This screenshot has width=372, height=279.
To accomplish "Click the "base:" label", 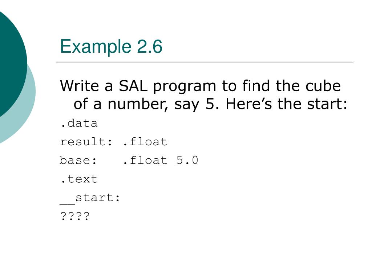I will (78, 160).
